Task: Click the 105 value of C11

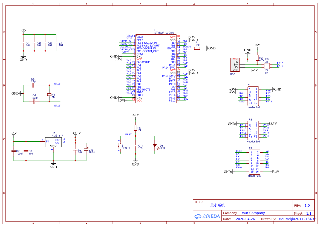Action: click(x=140, y=148)
